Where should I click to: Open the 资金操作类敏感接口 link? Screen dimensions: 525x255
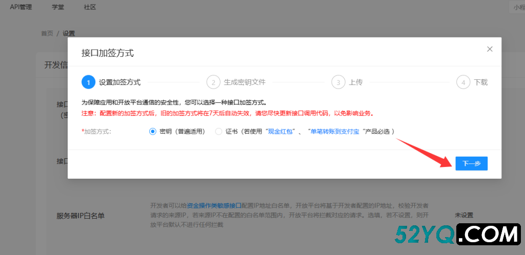pyautogui.click(x=214, y=205)
